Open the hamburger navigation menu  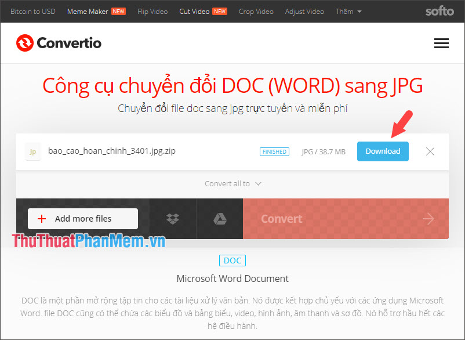[441, 43]
